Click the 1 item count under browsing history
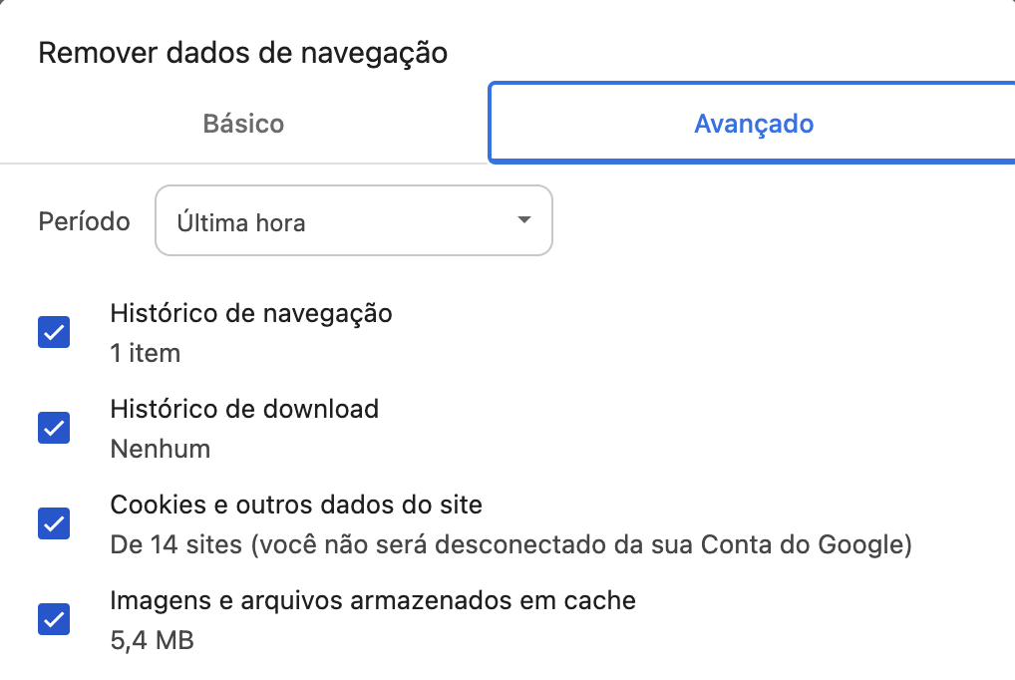 pyautogui.click(x=145, y=352)
